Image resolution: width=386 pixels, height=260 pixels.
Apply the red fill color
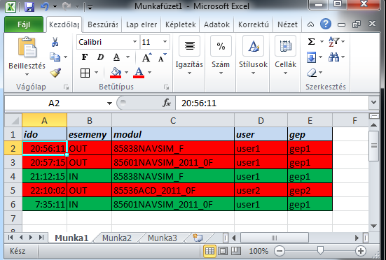(116, 73)
